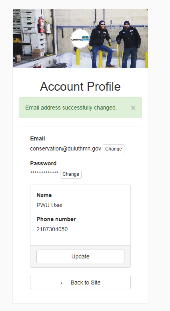This screenshot has height=311, width=170.
Task: Click the bold Name label
Action: (44, 195)
